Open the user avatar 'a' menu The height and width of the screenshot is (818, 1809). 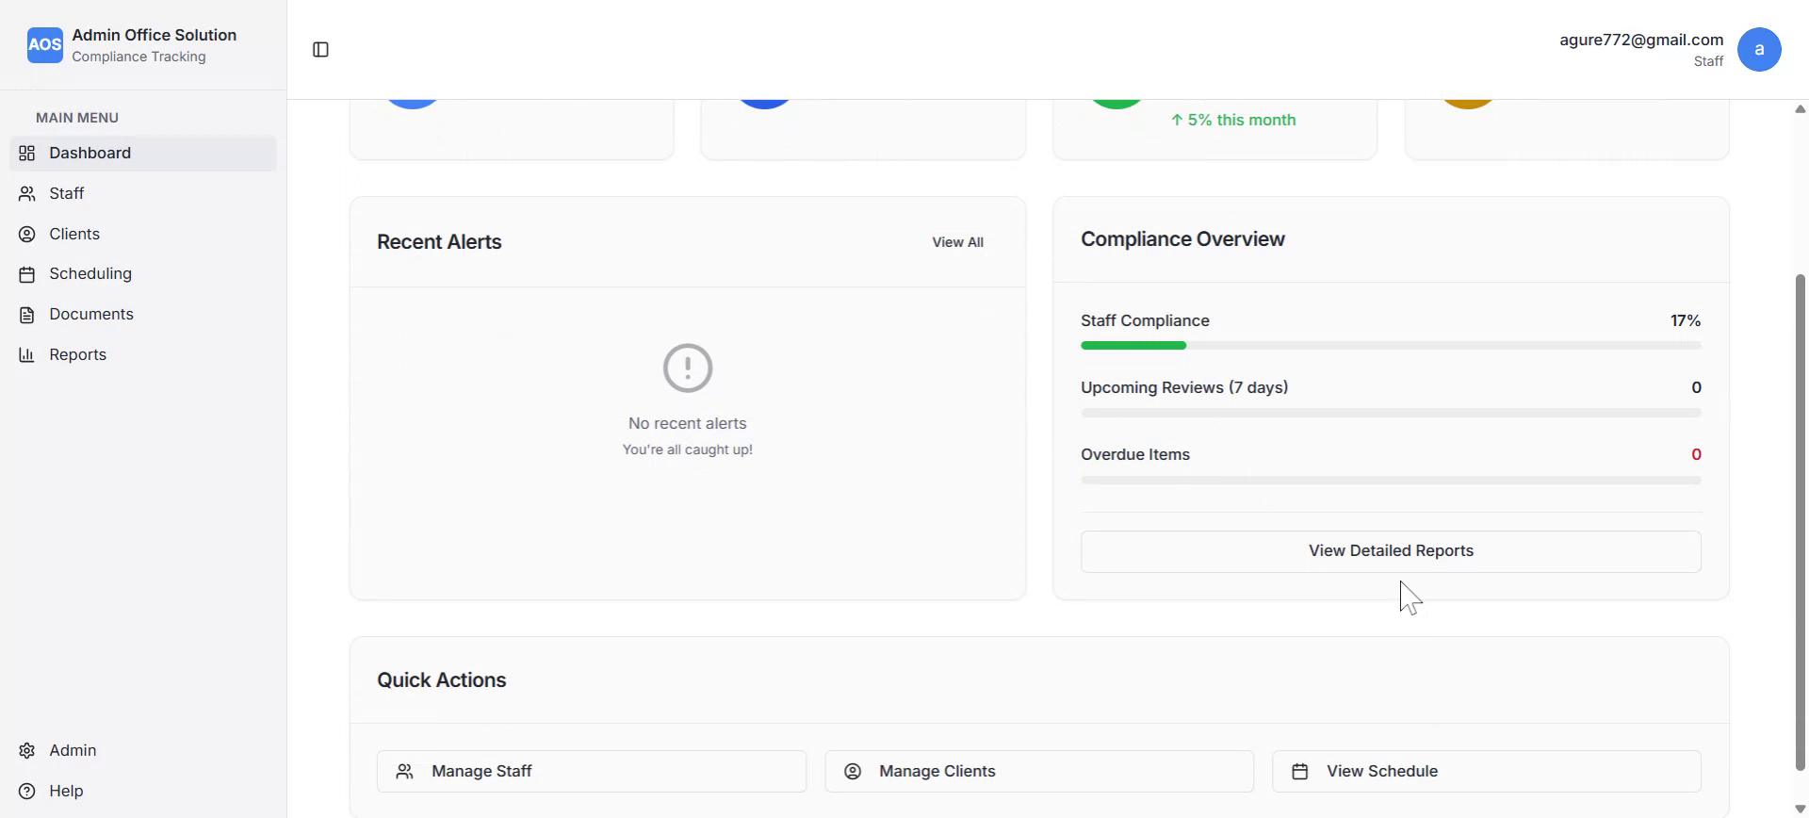pyautogui.click(x=1759, y=49)
